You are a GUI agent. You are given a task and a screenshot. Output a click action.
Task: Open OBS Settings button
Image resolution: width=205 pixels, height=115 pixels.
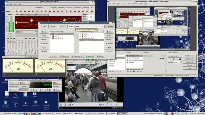189,65
